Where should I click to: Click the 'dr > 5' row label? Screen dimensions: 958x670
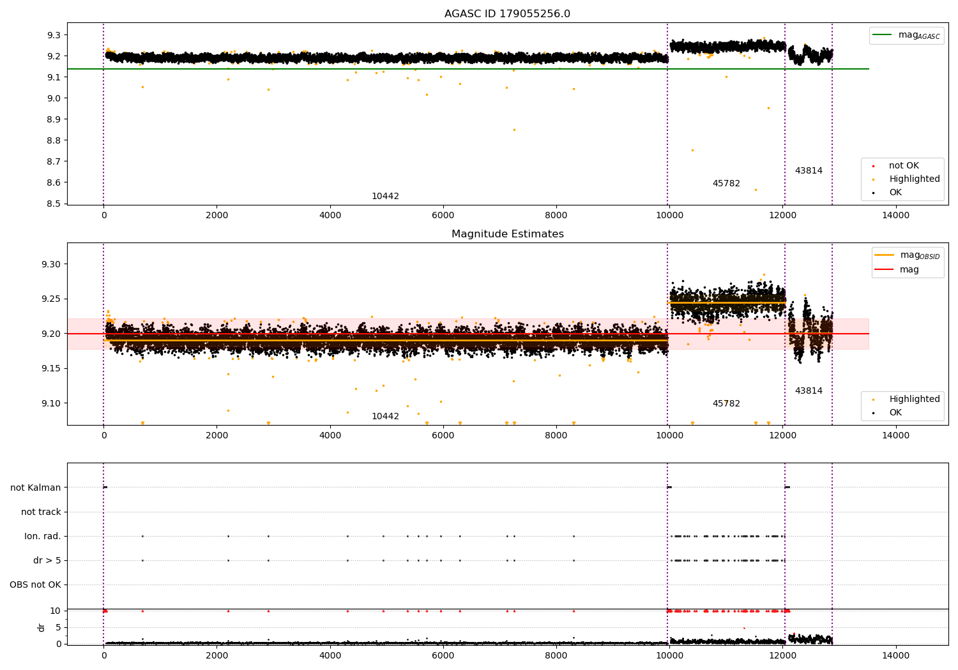pos(47,561)
